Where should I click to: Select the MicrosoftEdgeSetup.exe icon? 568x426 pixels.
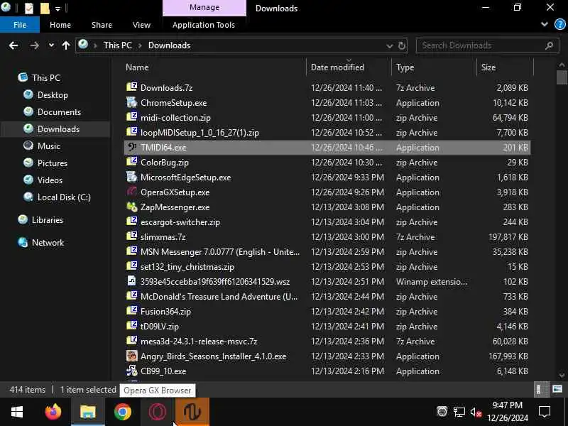[x=132, y=177]
